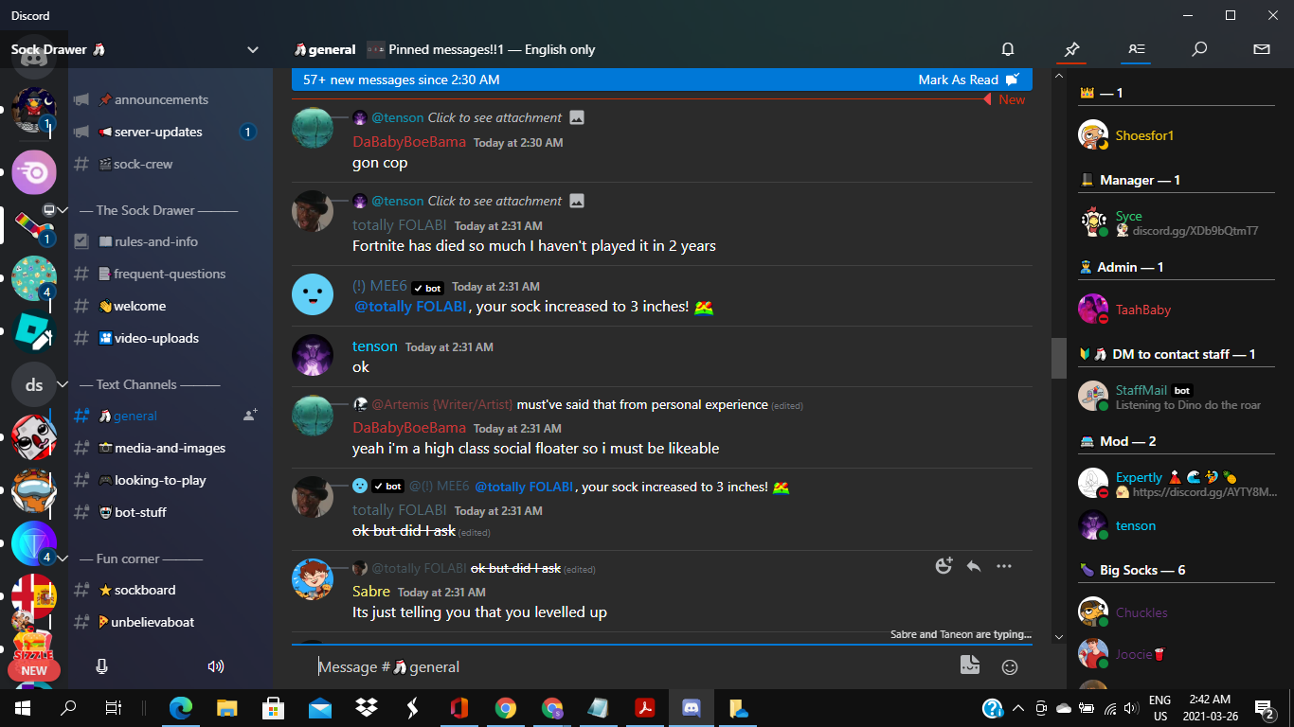Mute your microphone
1294x727 pixels.
101,666
